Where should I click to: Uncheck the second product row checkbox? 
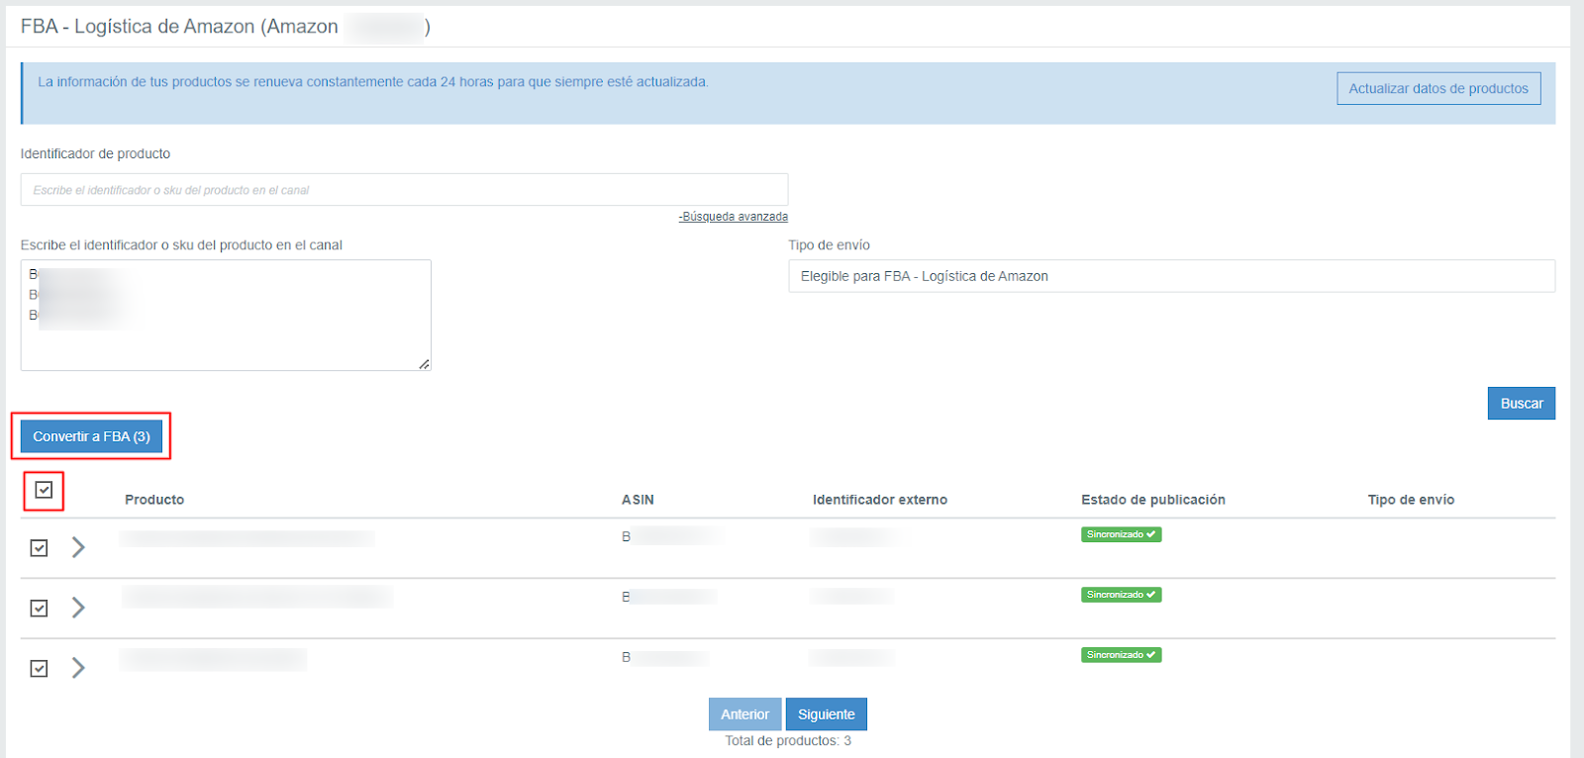tap(39, 609)
